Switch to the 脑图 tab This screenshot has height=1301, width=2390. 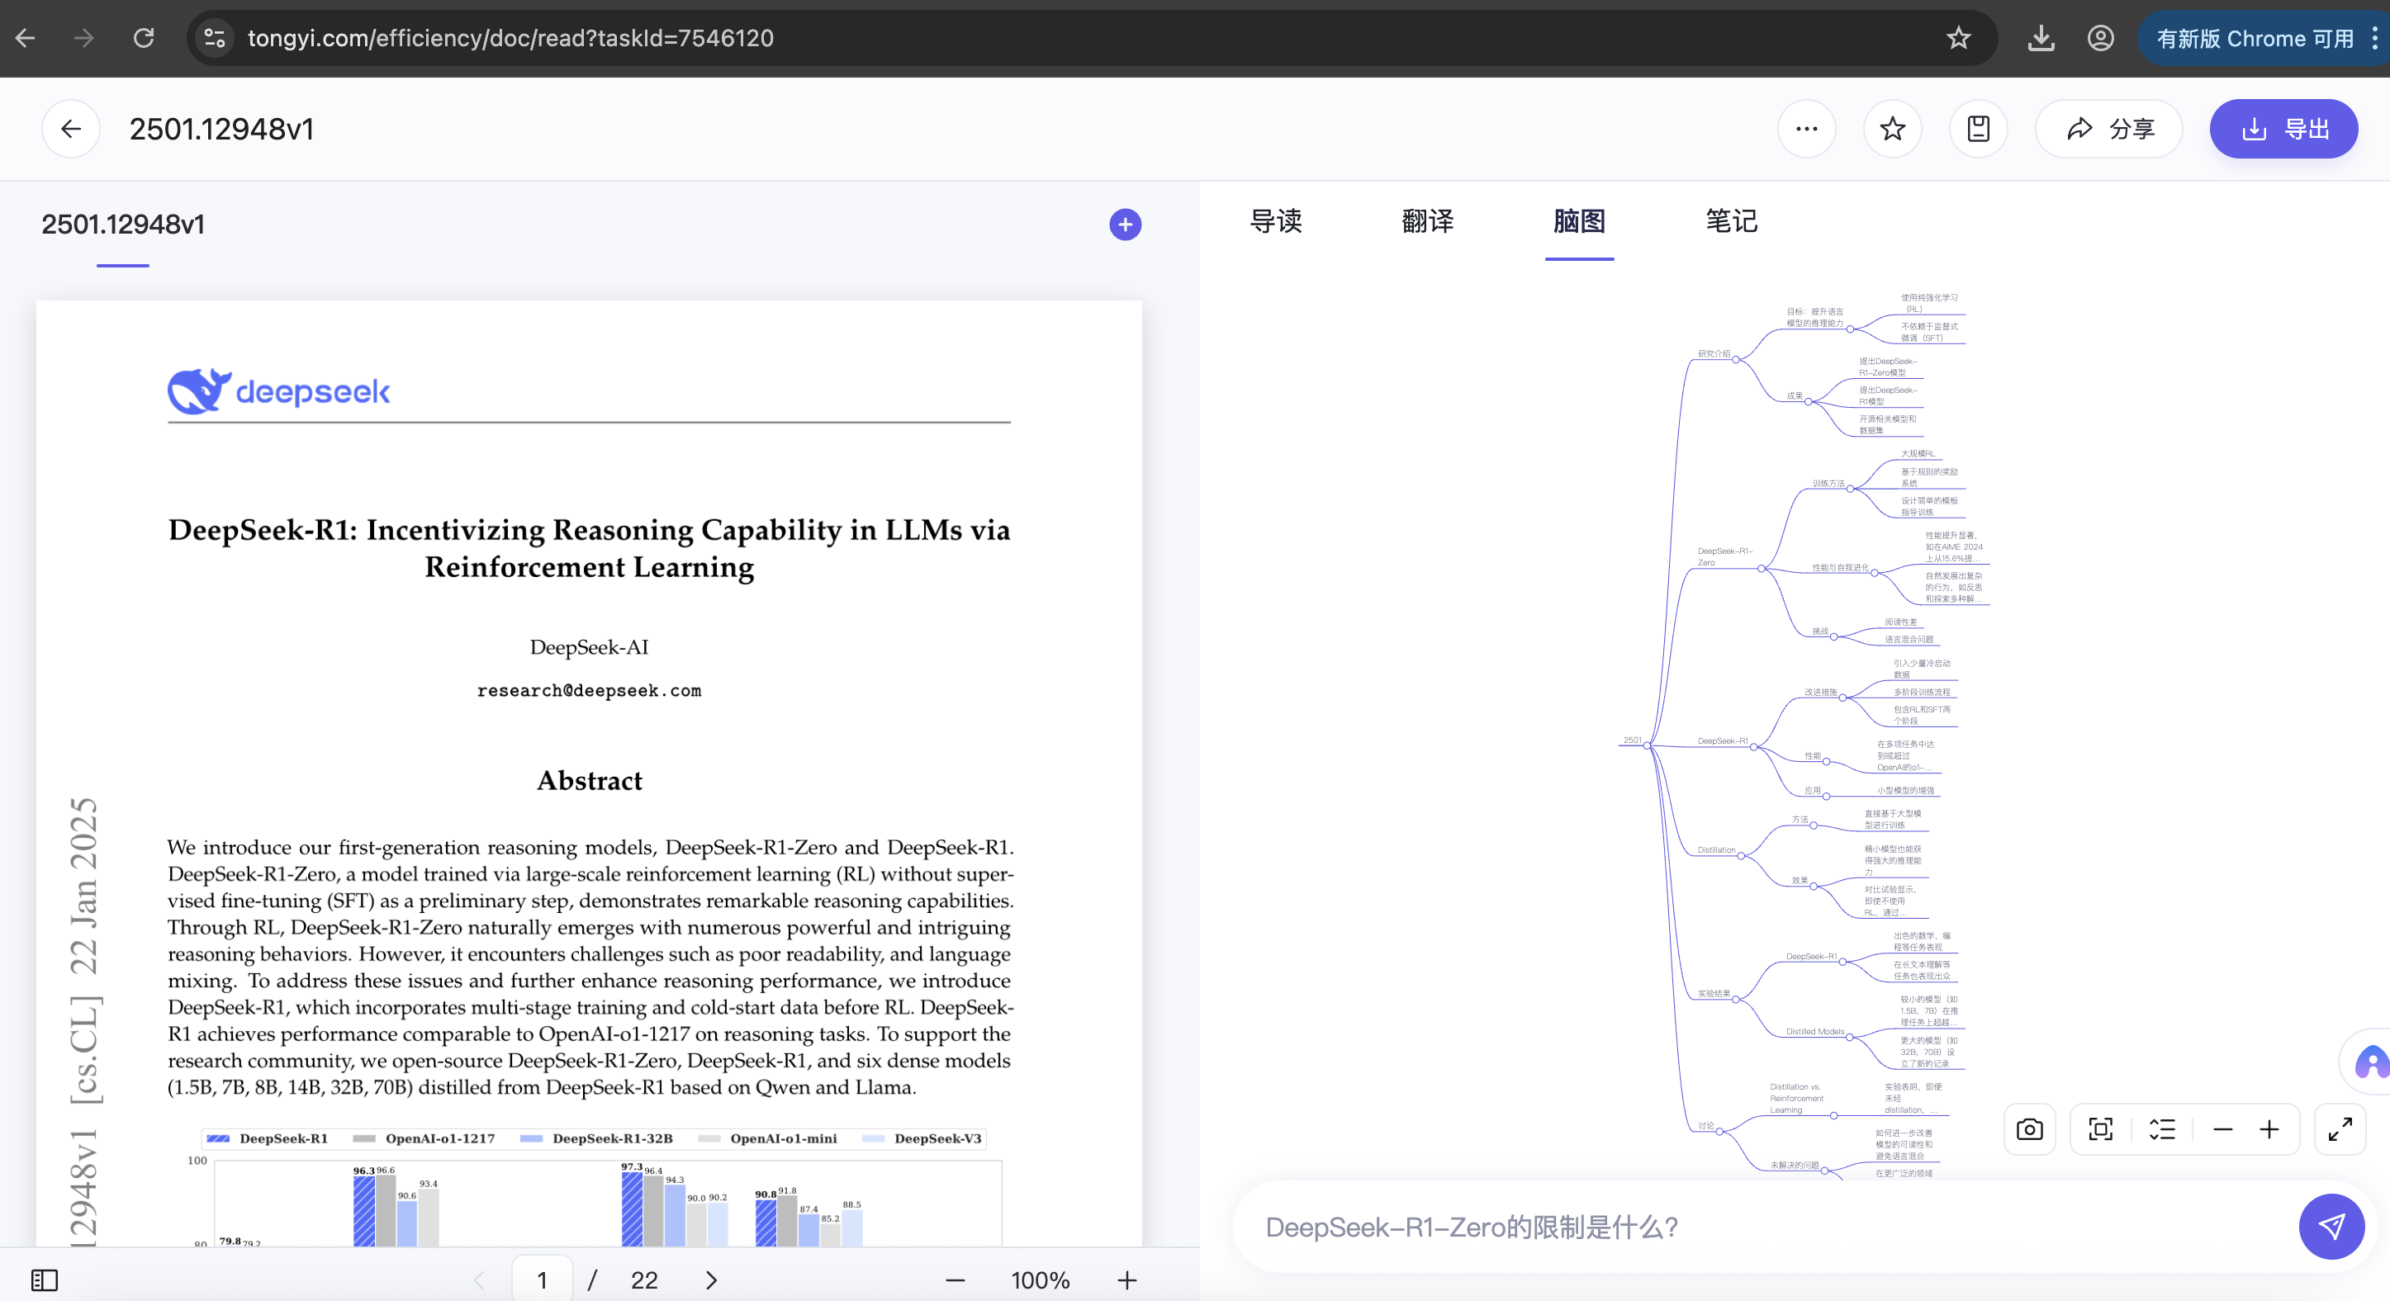[x=1579, y=220]
